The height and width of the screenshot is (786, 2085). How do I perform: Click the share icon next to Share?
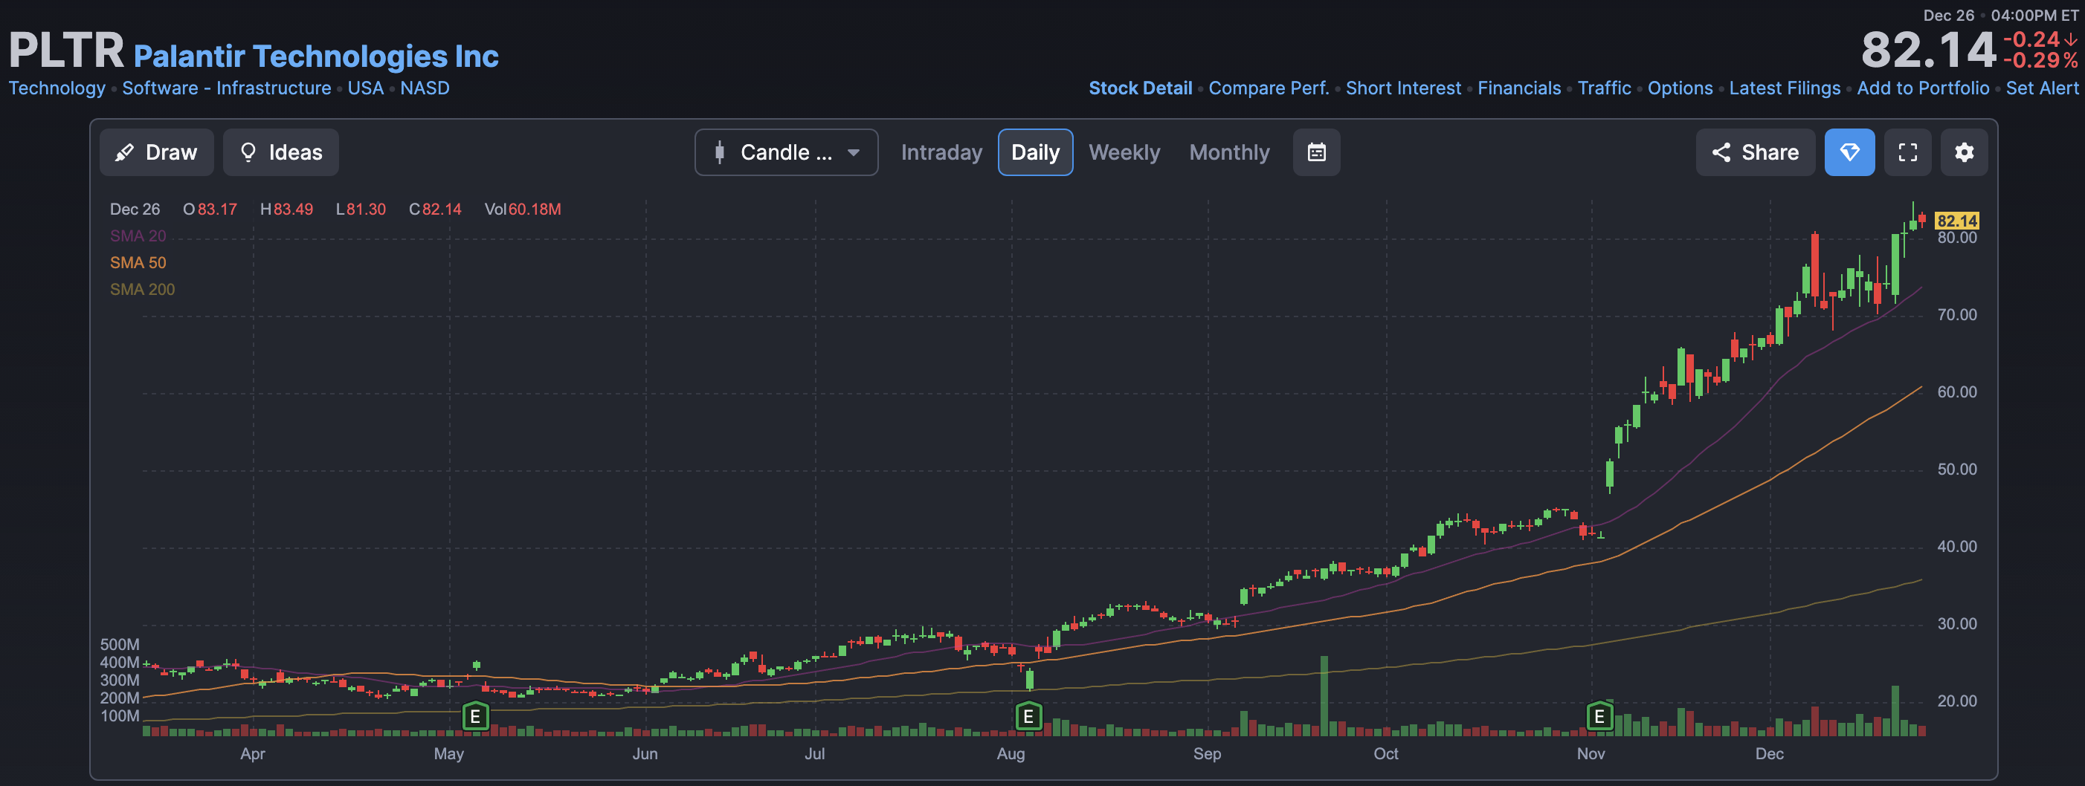[1721, 152]
